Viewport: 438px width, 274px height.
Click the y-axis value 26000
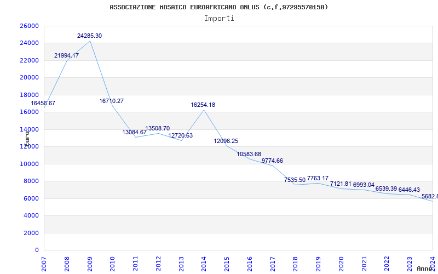[x=29, y=26]
